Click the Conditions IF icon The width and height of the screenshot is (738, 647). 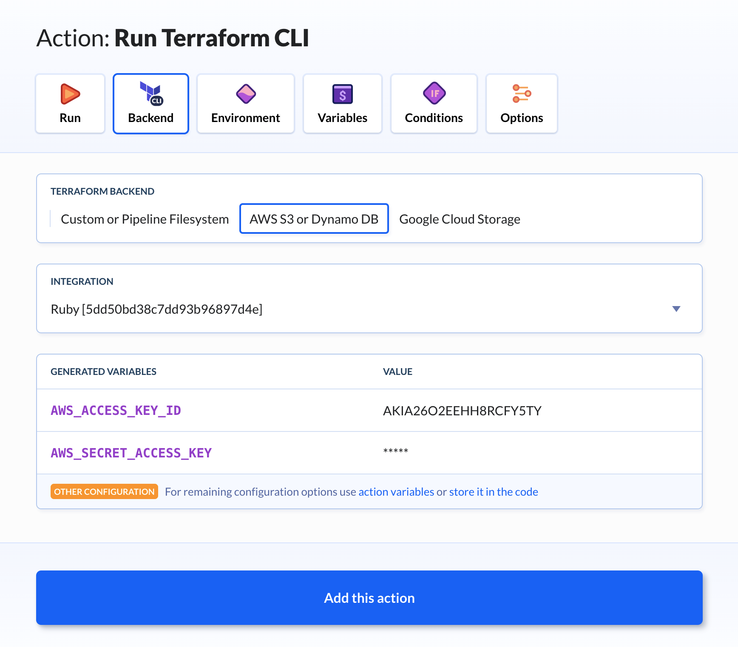point(434,93)
